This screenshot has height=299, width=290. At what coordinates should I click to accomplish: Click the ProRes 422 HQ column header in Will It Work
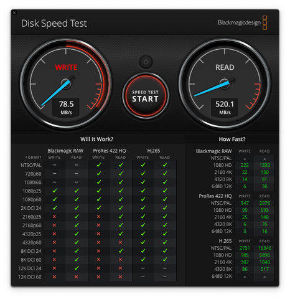coord(110,151)
